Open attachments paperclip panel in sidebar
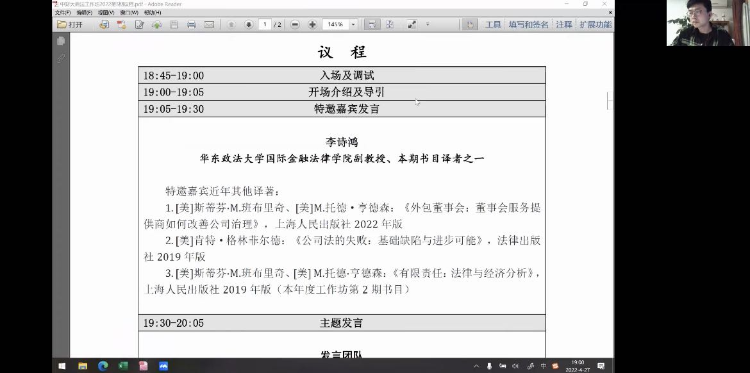Image resolution: width=750 pixels, height=373 pixels. pyautogui.click(x=61, y=58)
